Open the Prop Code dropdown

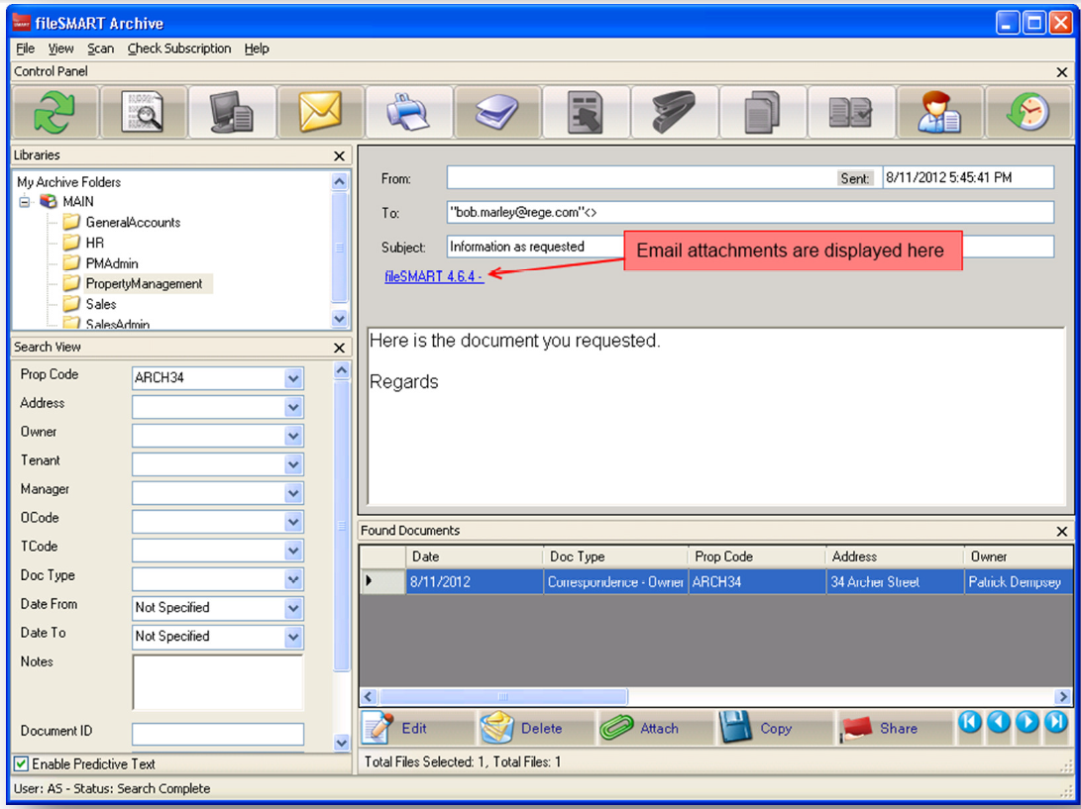[x=293, y=377]
